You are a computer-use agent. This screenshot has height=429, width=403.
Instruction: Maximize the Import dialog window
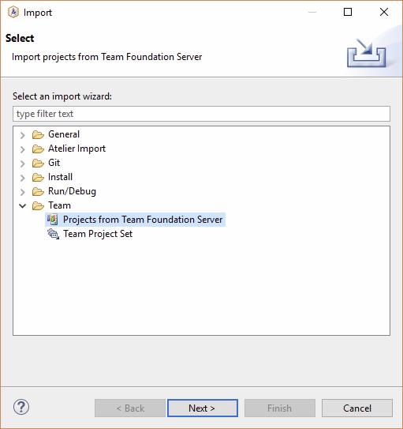(348, 12)
